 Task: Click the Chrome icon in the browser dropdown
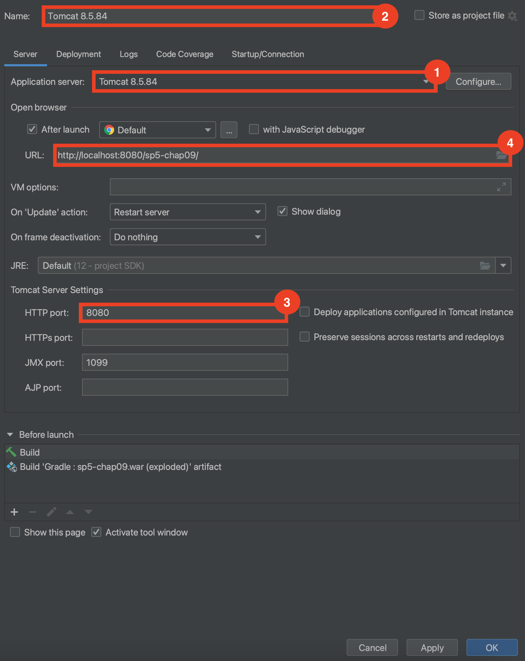[x=109, y=130]
